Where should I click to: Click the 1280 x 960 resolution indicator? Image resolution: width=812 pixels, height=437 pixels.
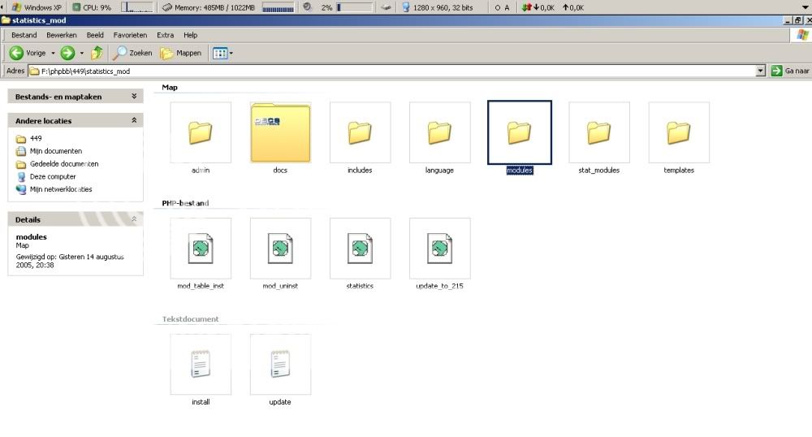point(438,7)
